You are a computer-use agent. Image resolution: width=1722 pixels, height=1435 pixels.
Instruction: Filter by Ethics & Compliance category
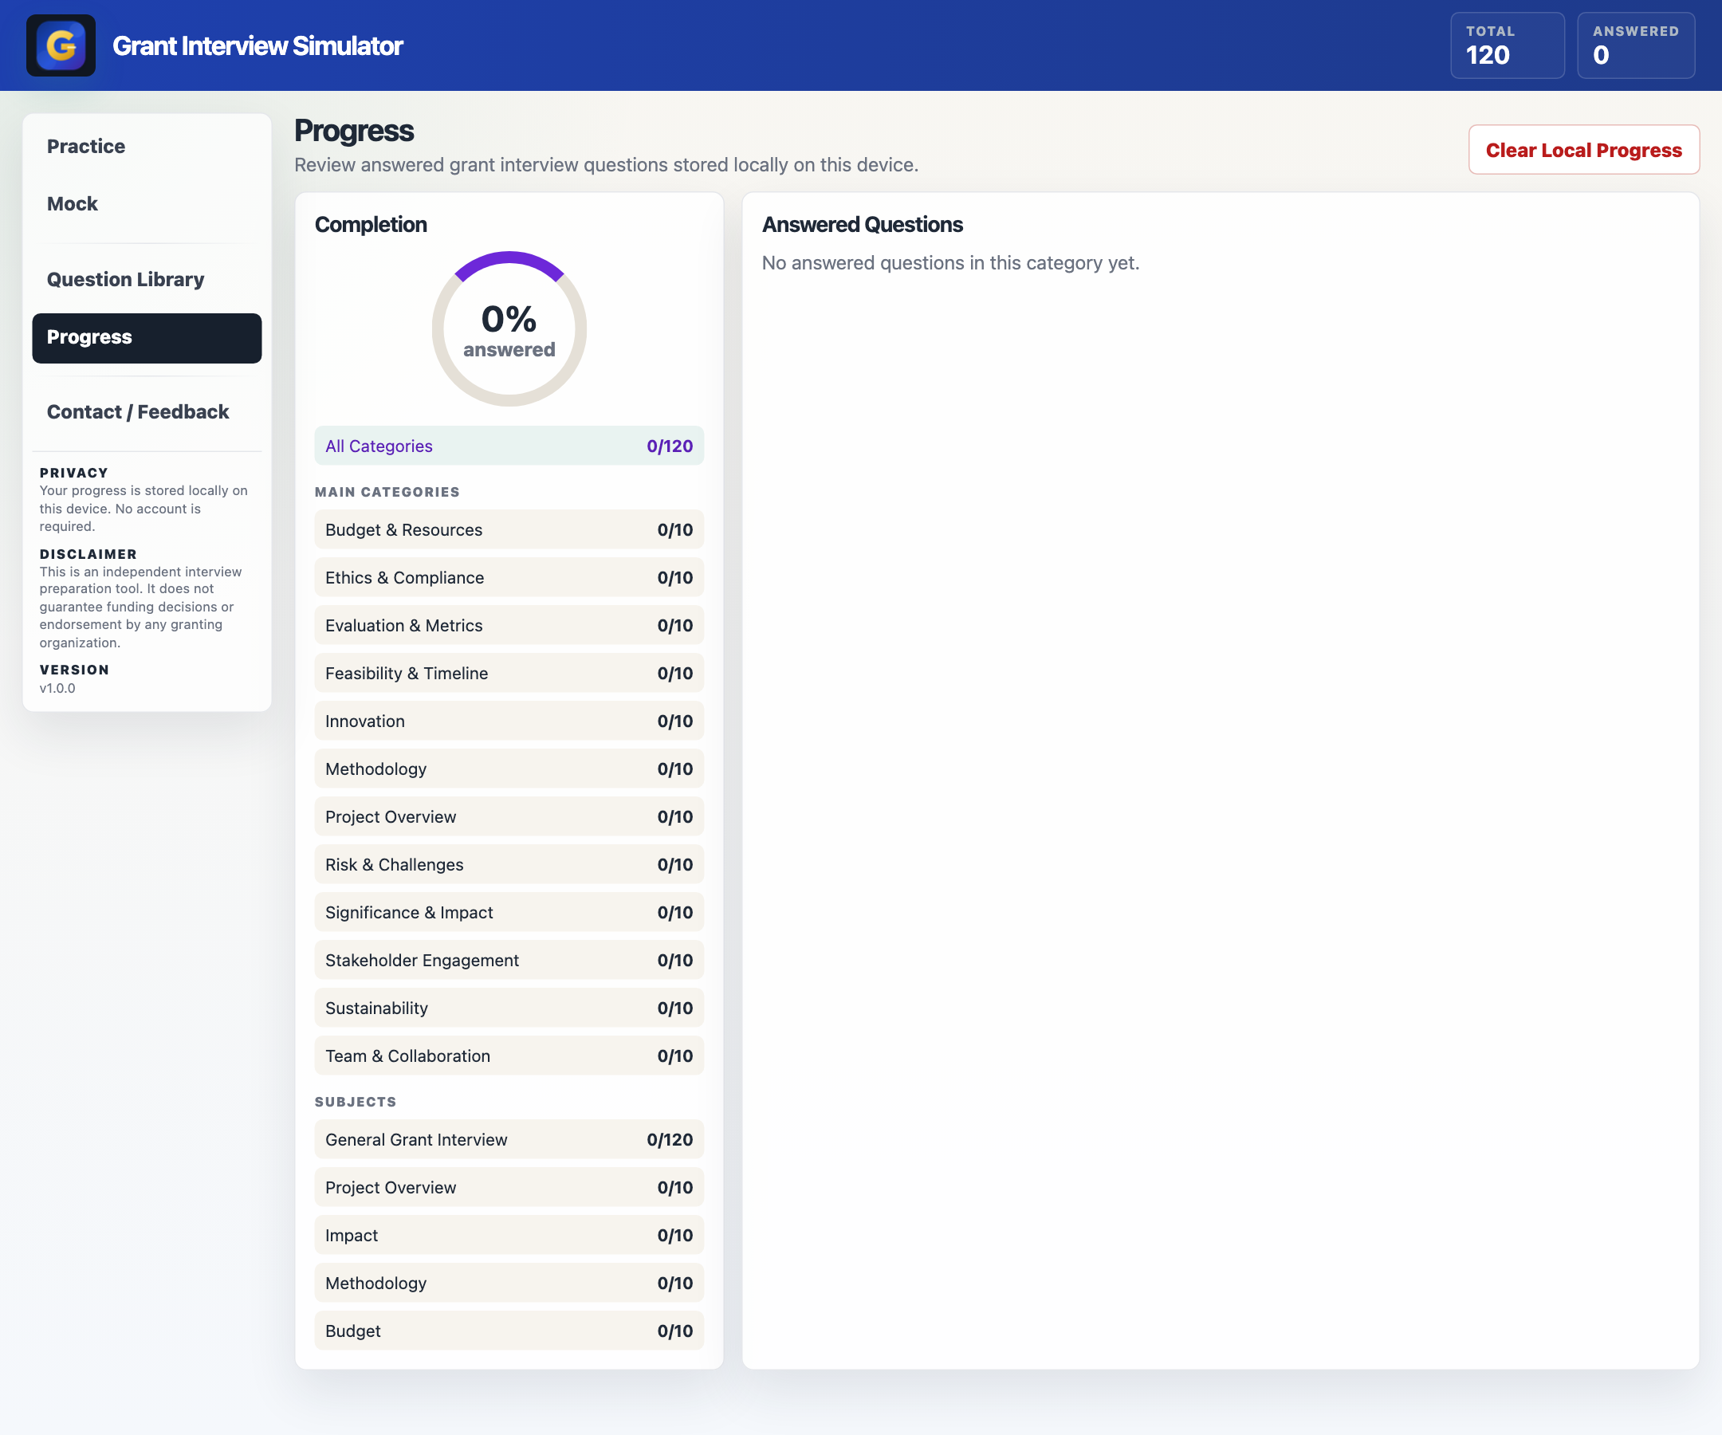(x=509, y=577)
